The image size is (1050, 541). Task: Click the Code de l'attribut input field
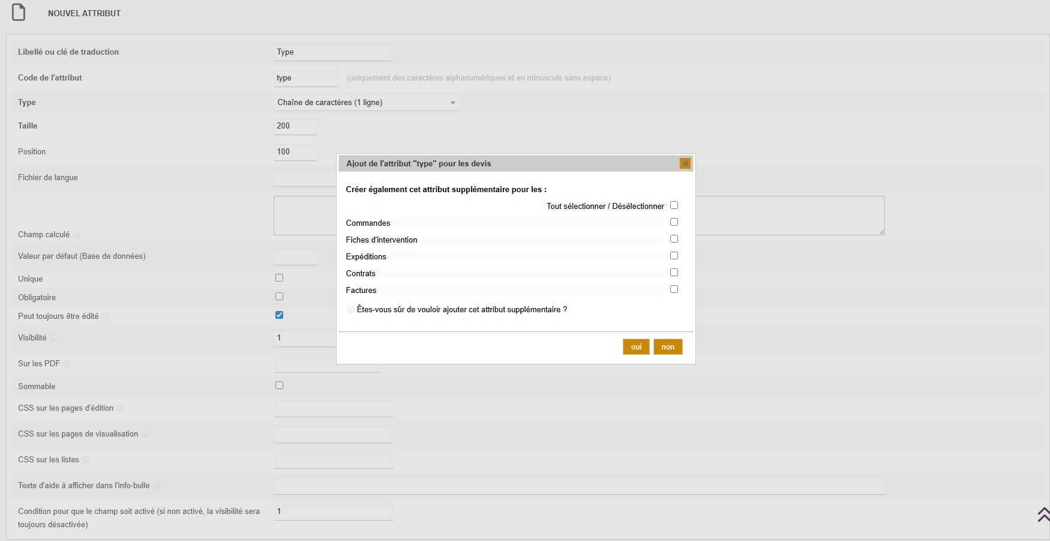306,78
